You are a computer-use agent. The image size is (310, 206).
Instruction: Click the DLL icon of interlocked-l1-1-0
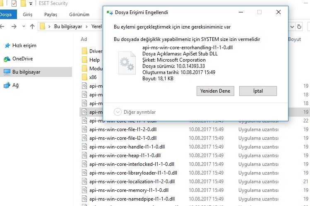(x=84, y=164)
